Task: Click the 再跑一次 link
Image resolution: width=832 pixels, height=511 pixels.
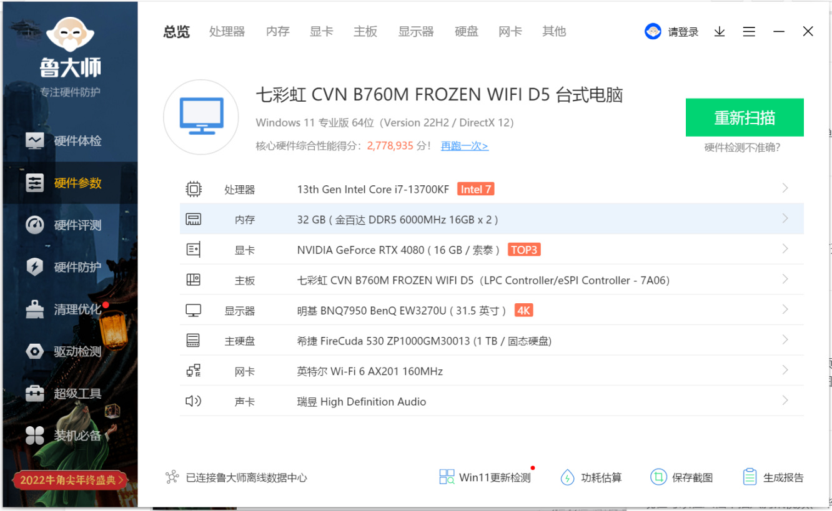Action: (465, 146)
